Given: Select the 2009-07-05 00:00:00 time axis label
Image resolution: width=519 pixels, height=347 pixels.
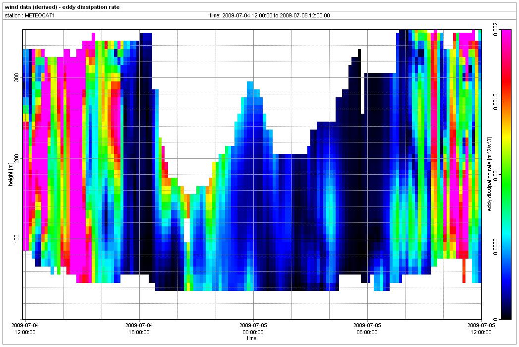Looking at the screenshot, I should point(253,328).
